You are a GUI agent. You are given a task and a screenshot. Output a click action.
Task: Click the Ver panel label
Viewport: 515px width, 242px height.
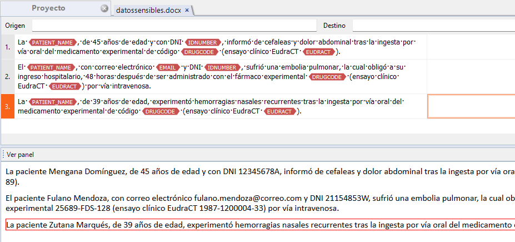(20, 155)
